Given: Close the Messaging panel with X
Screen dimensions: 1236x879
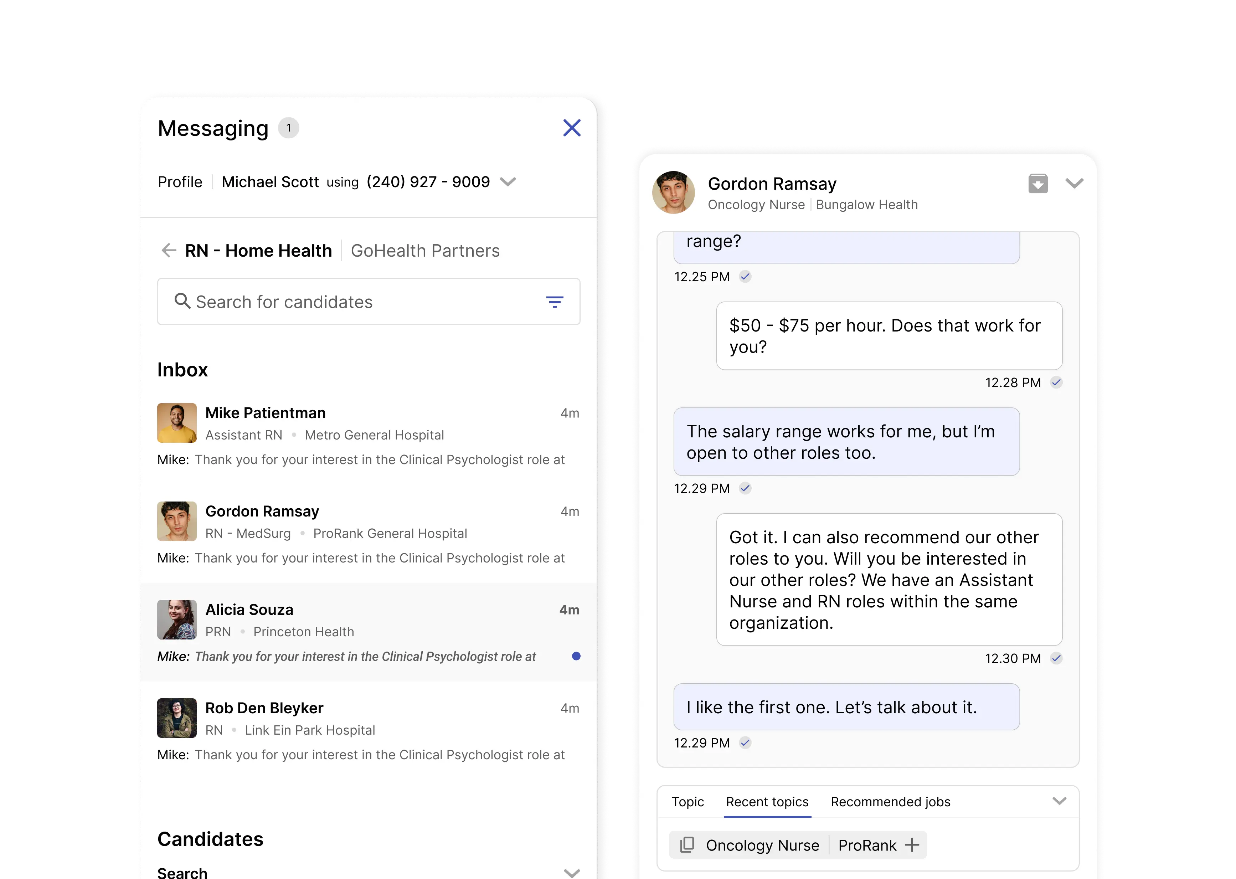Looking at the screenshot, I should (571, 128).
